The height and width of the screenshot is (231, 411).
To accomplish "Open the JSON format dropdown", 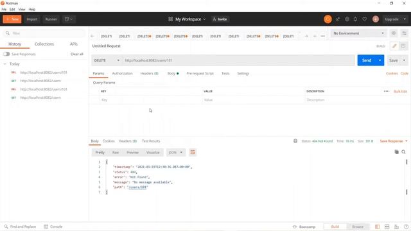I will click(x=175, y=153).
